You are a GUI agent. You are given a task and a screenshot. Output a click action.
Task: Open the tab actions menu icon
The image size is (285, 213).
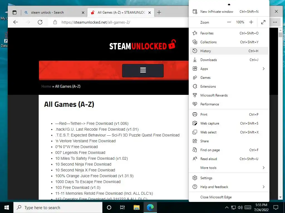pyautogui.click(x=14, y=12)
